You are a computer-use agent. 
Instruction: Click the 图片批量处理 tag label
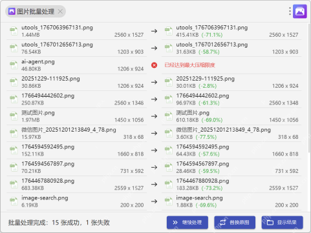tap(36, 12)
